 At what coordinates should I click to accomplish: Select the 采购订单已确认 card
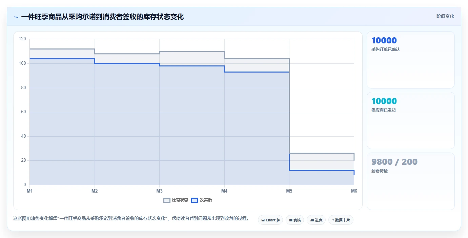[x=411, y=60]
